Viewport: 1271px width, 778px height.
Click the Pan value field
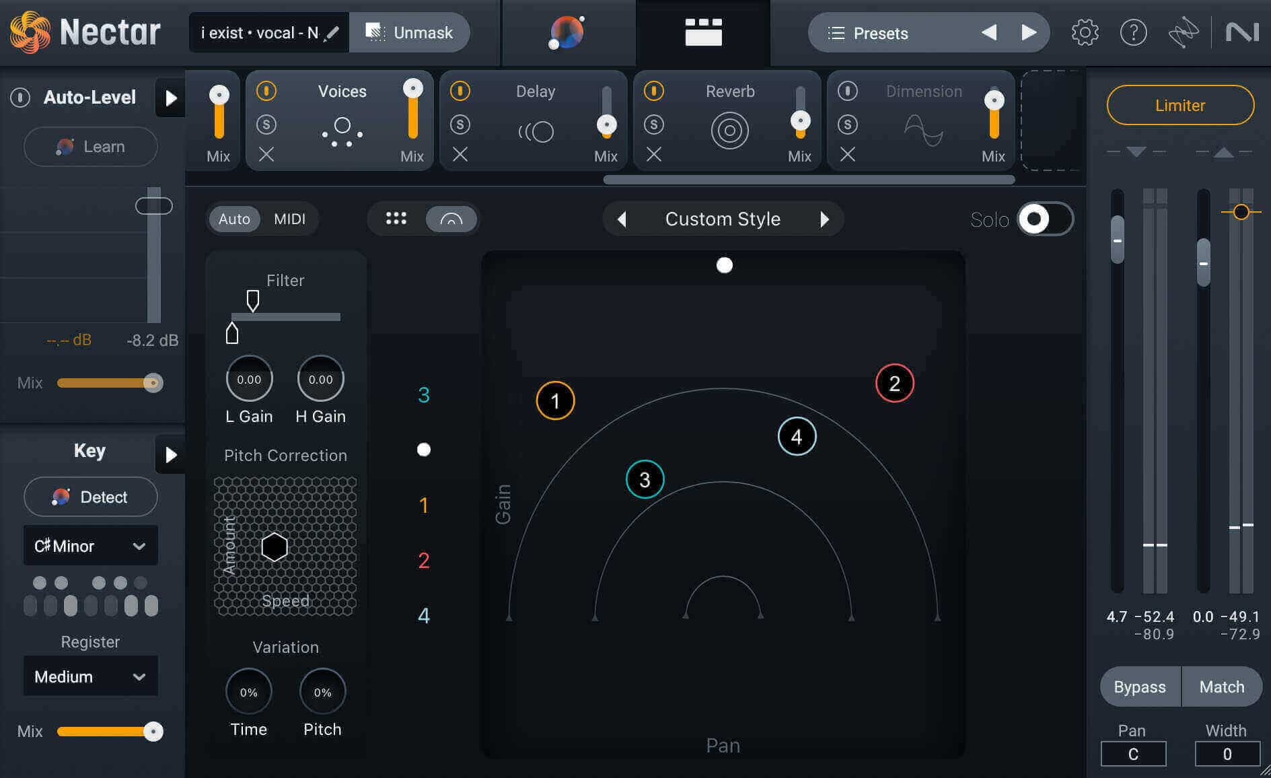[1133, 754]
